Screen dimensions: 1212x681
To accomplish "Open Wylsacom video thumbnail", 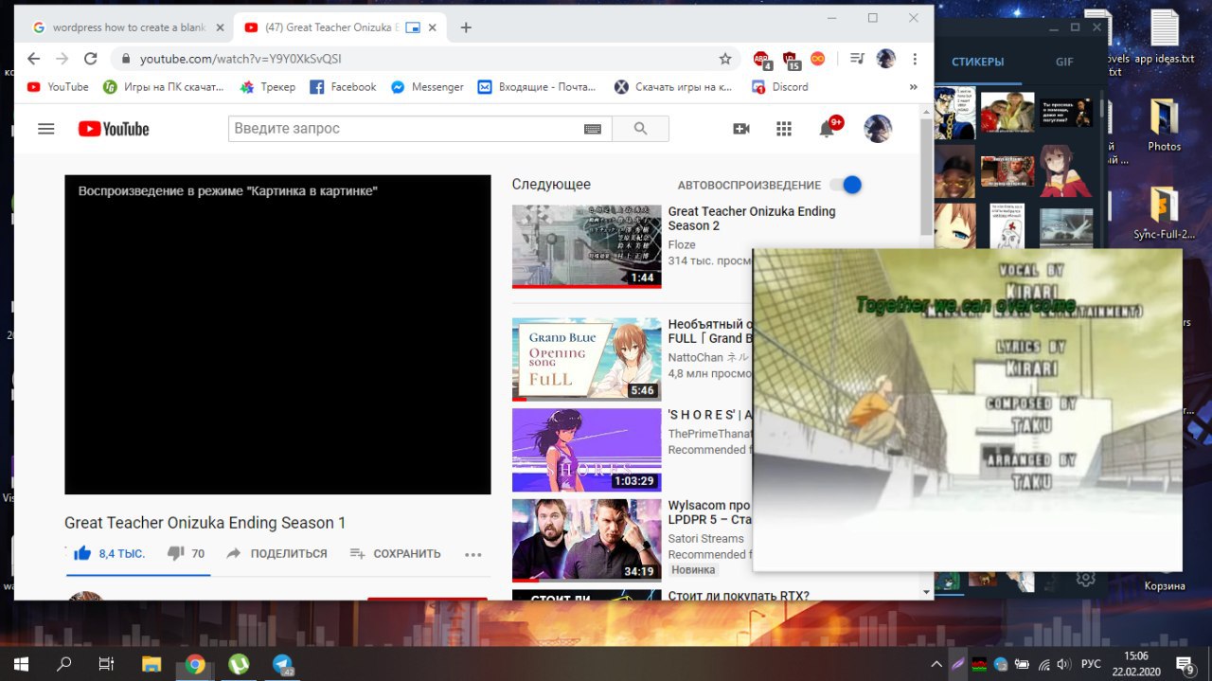I will click(586, 540).
